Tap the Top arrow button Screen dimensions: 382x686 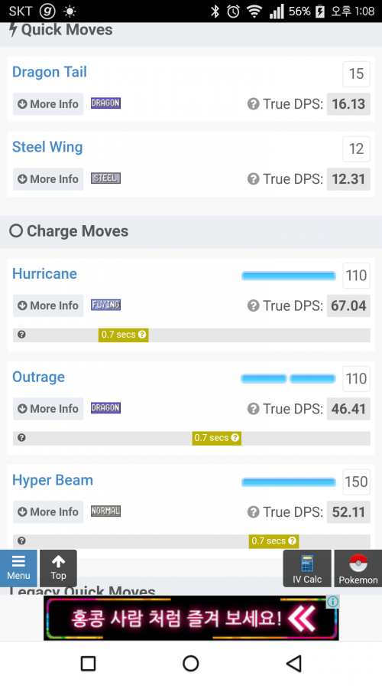coord(58,568)
